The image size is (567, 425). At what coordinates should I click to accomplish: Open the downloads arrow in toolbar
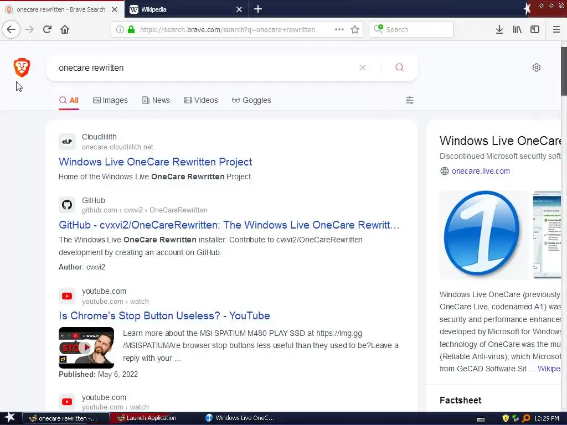[x=499, y=29]
